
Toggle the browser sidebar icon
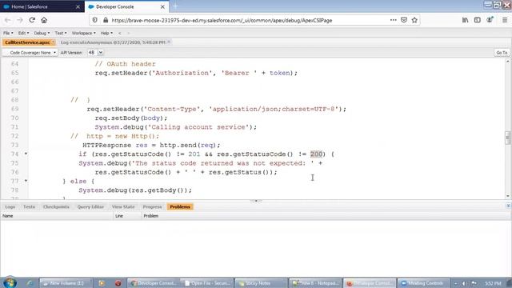[477, 20]
